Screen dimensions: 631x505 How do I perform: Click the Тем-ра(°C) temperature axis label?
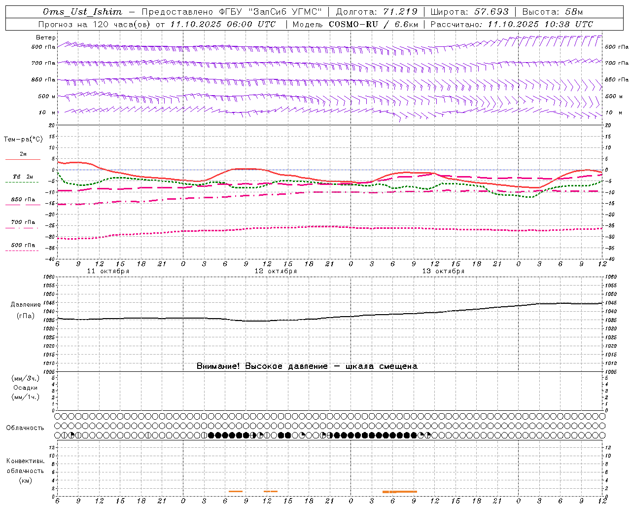tap(23, 140)
